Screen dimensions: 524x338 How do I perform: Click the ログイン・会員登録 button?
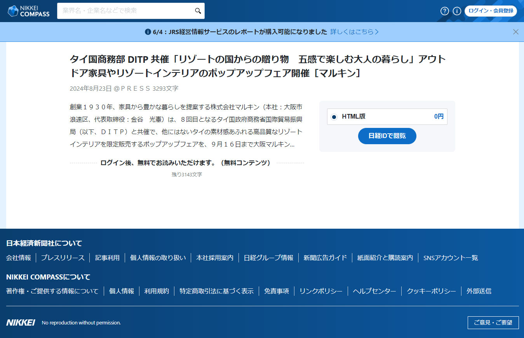(491, 11)
